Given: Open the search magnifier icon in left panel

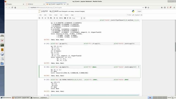Looking at the screenshot, I should (2, 59).
